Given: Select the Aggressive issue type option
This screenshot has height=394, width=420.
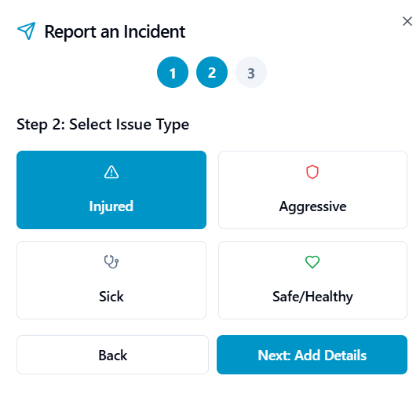Looking at the screenshot, I should 312,190.
